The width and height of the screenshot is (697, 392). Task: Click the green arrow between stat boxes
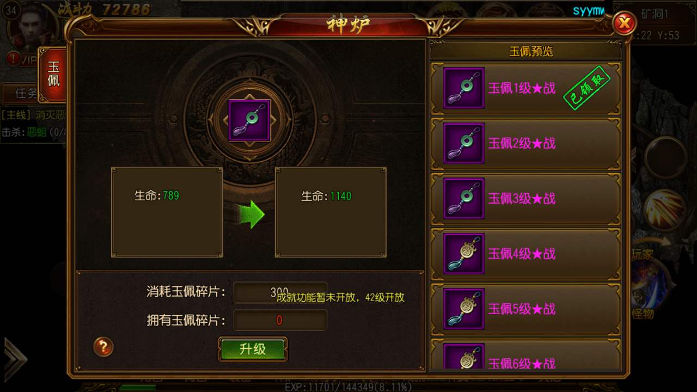(252, 214)
